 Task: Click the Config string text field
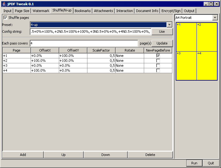pos(91,31)
